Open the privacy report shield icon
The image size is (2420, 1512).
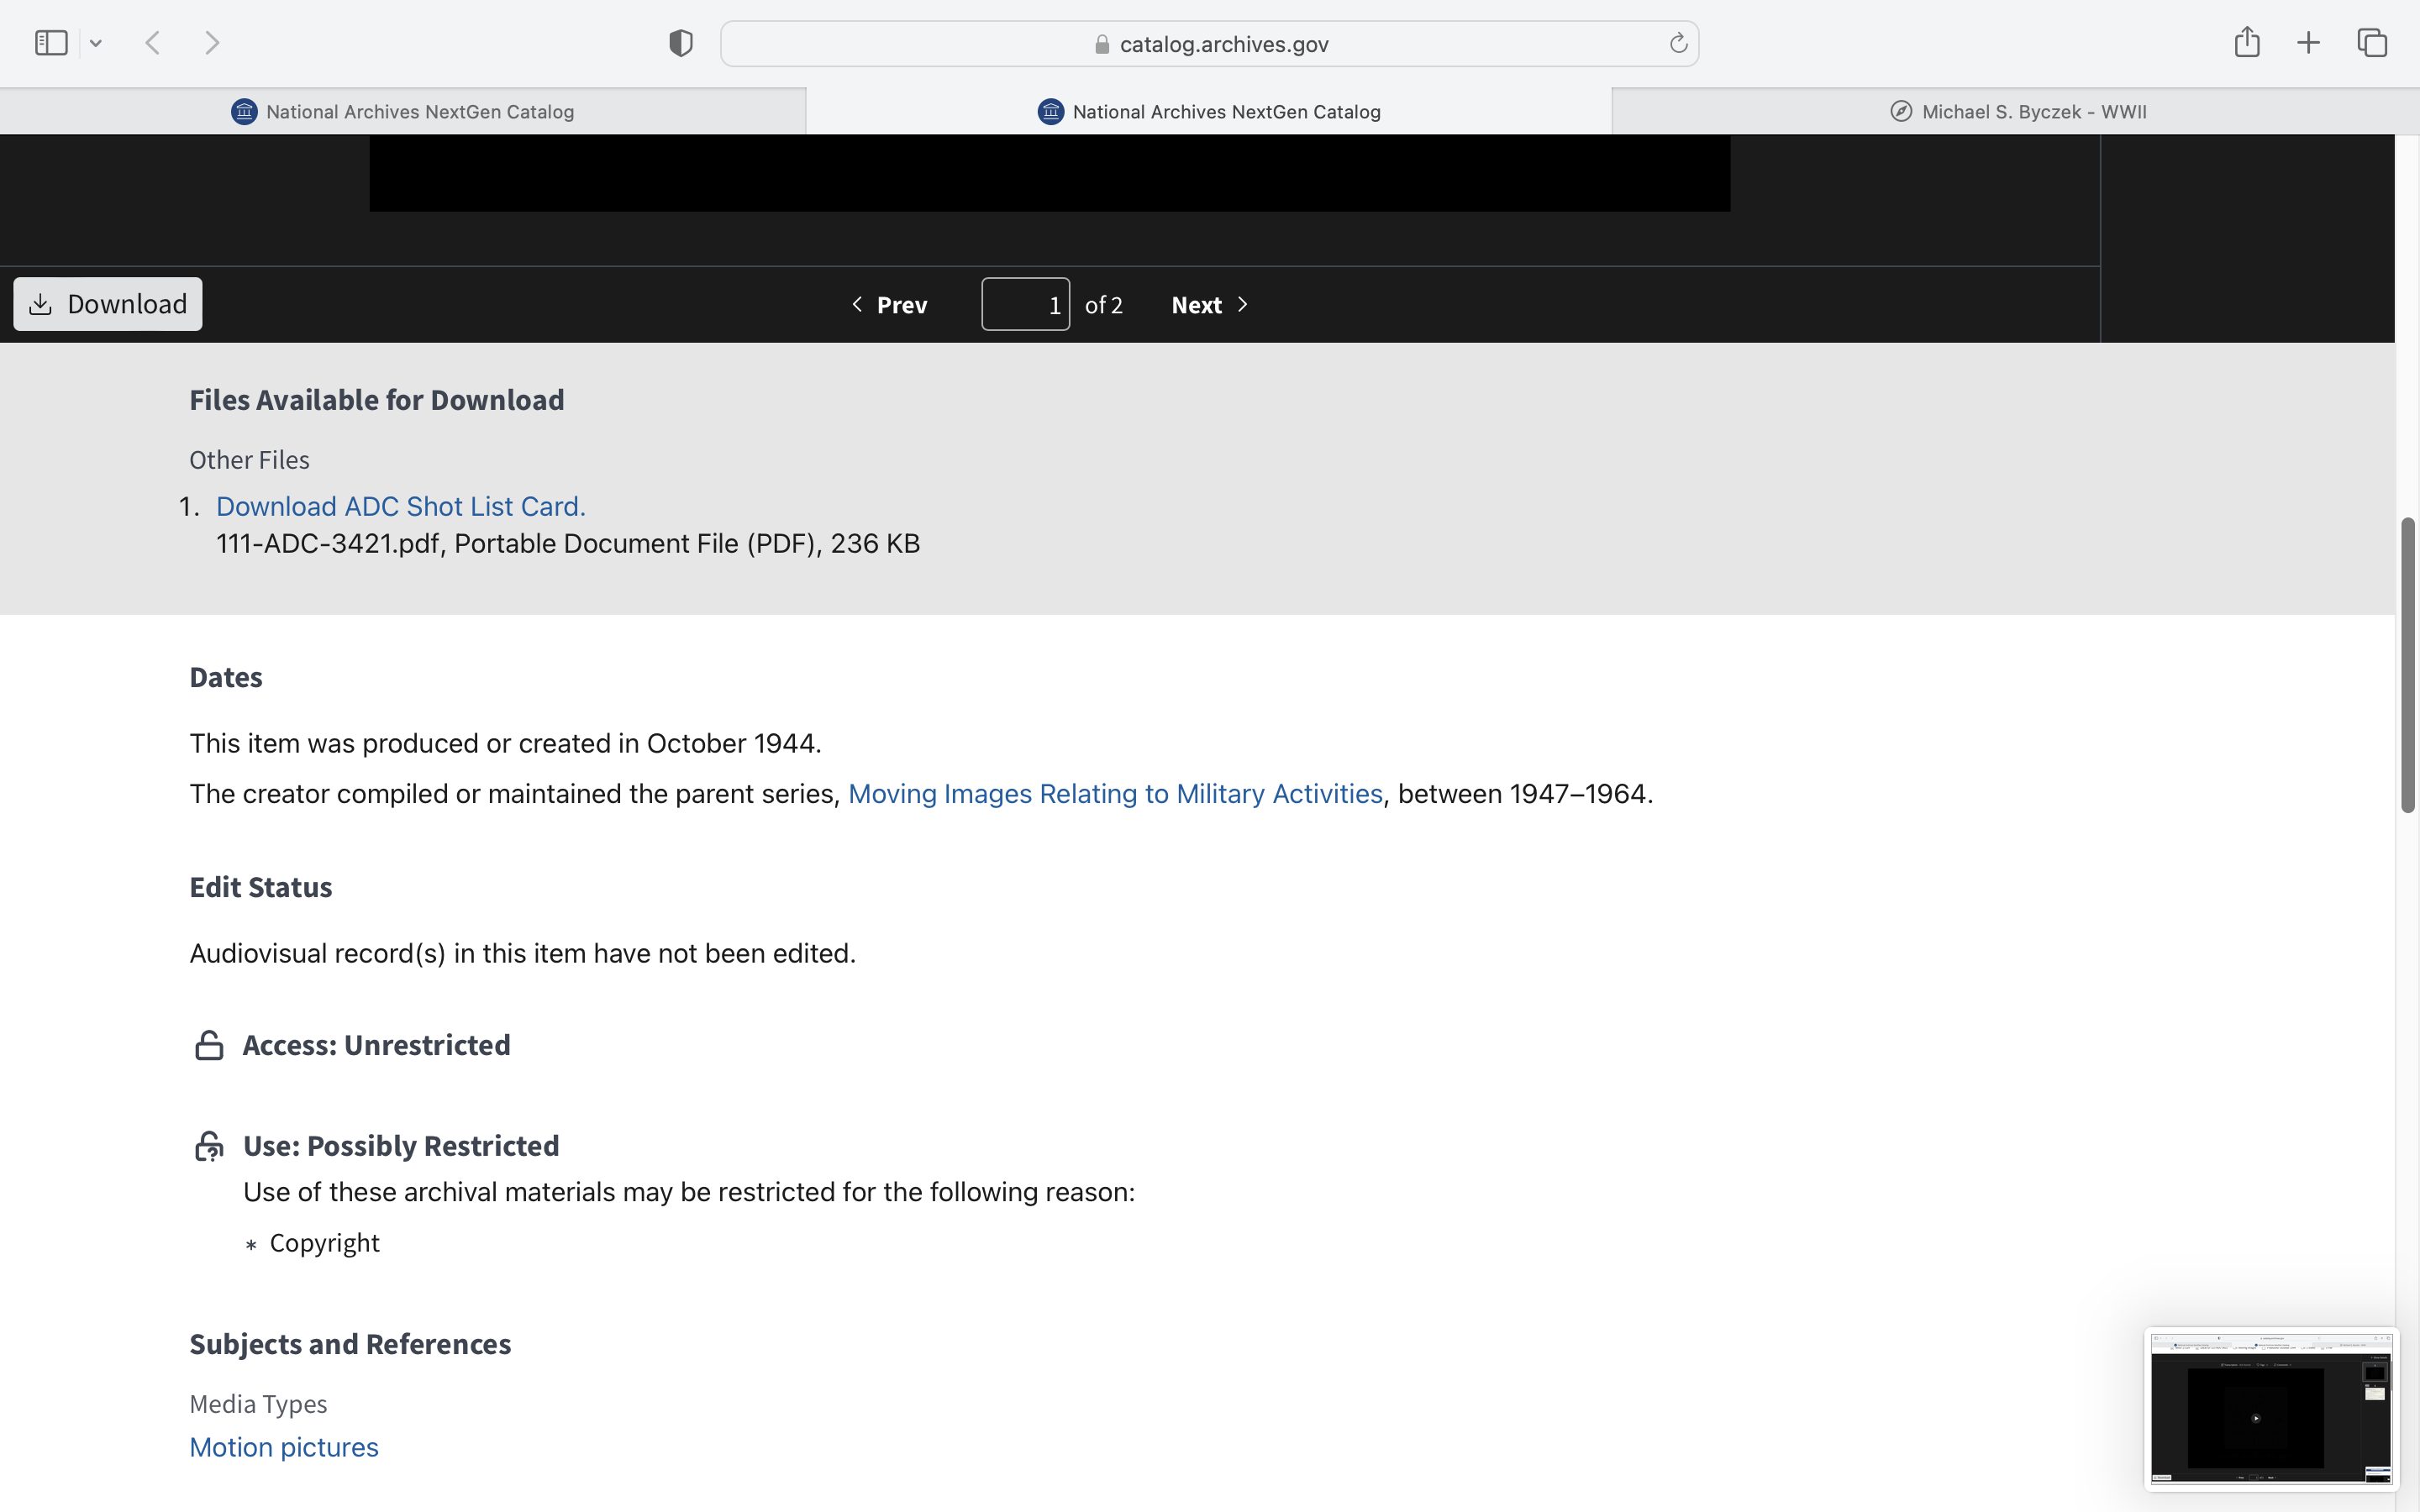pos(681,43)
